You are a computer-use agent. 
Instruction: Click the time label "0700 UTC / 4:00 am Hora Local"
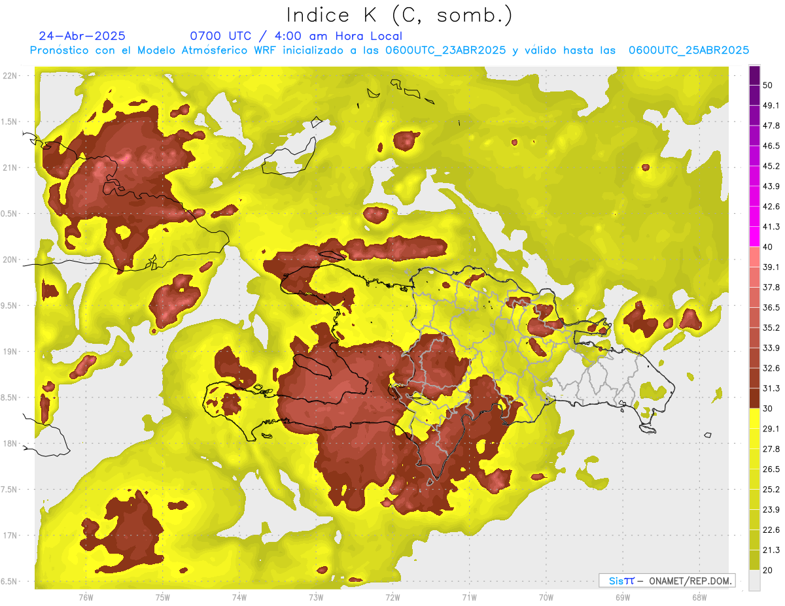point(296,36)
